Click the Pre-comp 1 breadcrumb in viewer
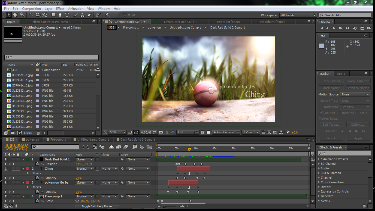 coord(131,27)
